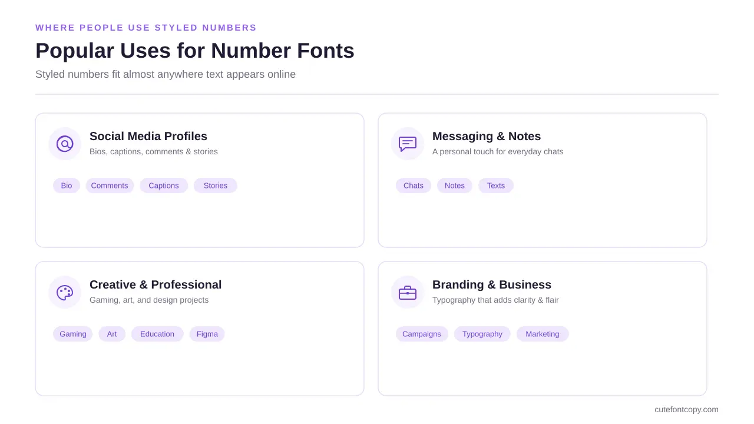Select the Marketing tag
This screenshot has width=754, height=424.
(543, 334)
